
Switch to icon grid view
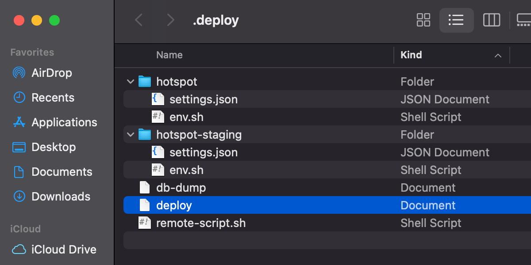click(x=423, y=20)
